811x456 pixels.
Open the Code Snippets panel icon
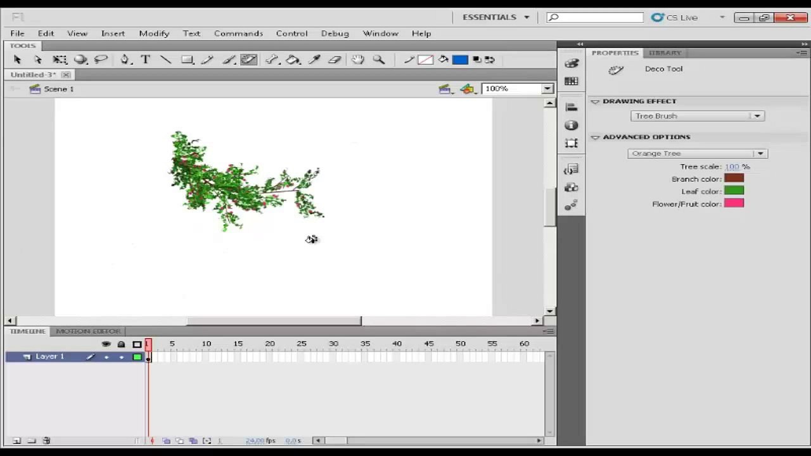571,169
